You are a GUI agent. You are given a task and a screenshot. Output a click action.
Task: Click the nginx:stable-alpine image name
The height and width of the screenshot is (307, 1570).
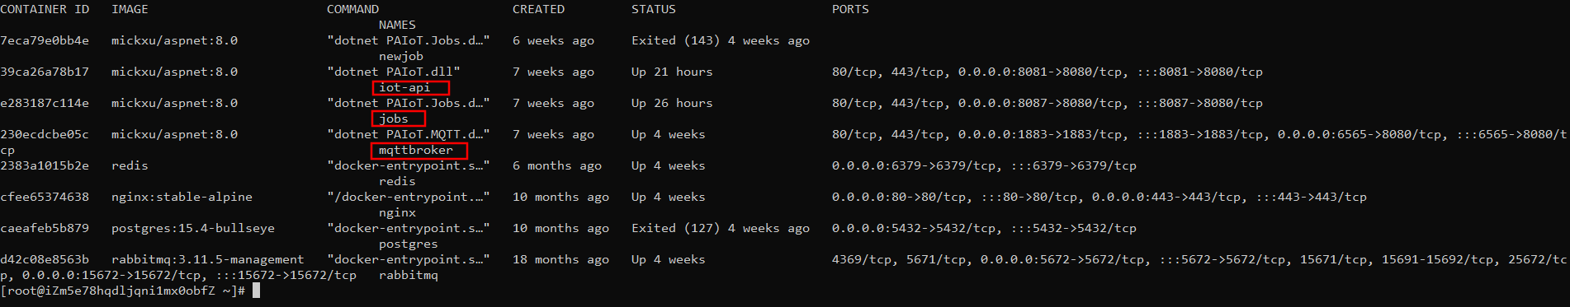click(x=182, y=197)
